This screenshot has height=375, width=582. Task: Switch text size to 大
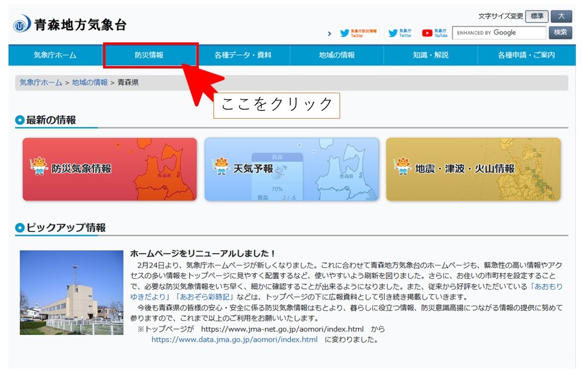pos(561,16)
